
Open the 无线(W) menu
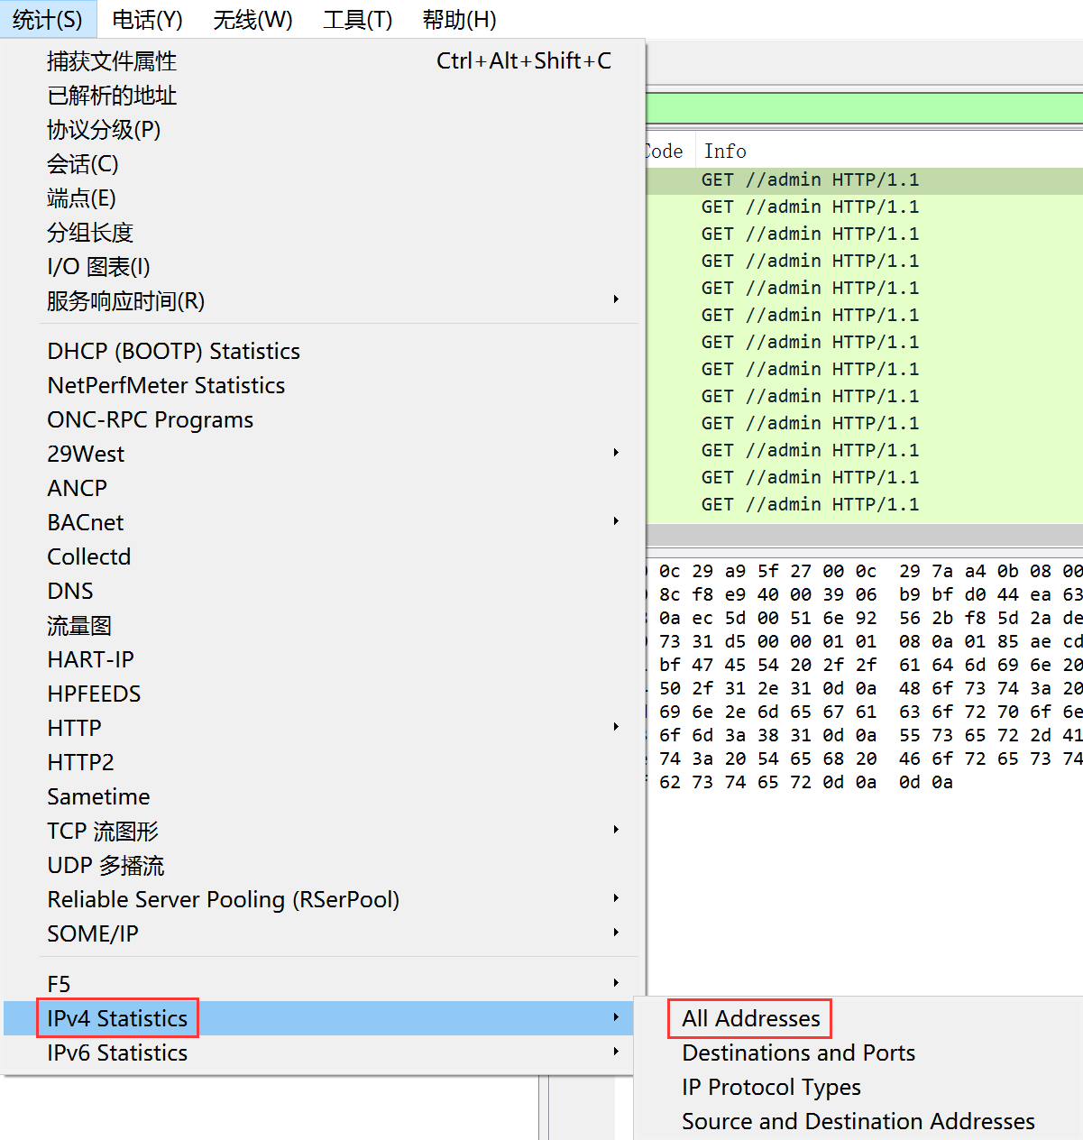coord(252,19)
